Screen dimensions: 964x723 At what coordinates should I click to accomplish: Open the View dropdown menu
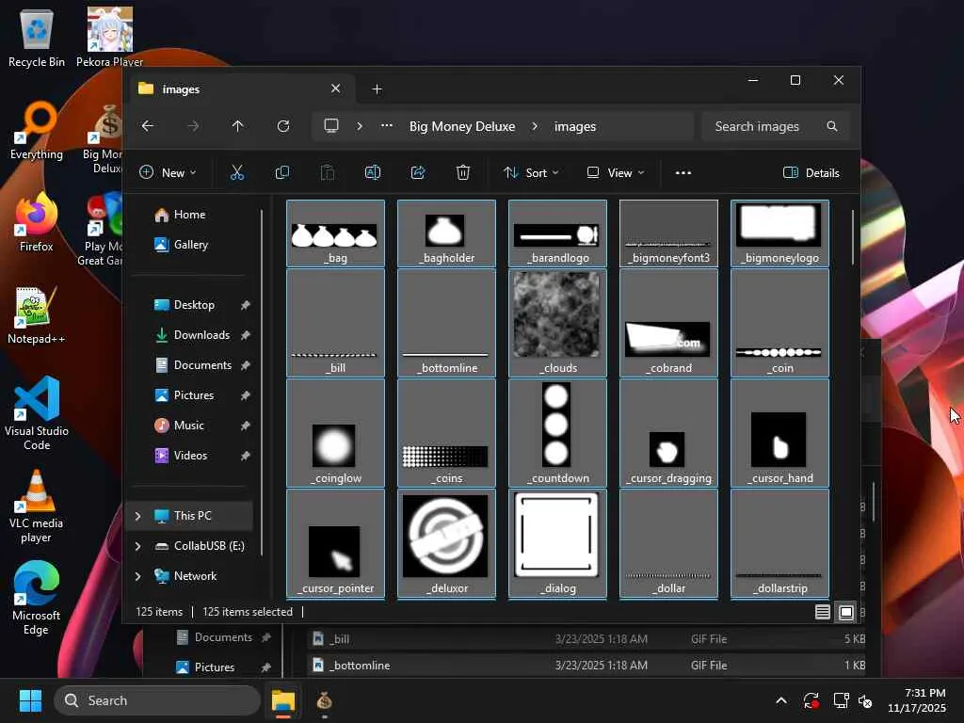(x=616, y=172)
